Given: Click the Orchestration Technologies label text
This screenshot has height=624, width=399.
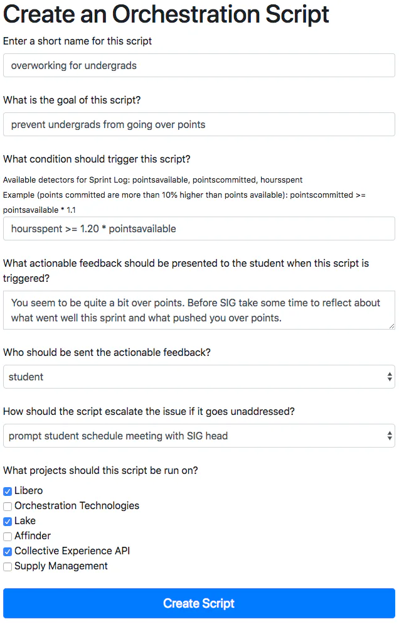Looking at the screenshot, I should tap(77, 505).
